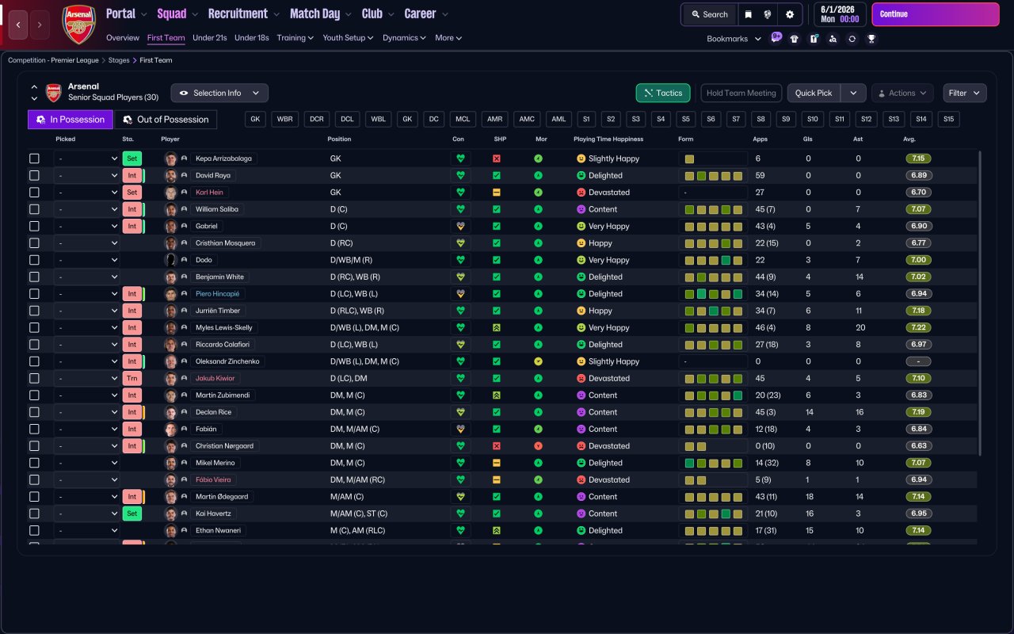Open the More submenu
Image resolution: width=1014 pixels, height=634 pixels.
448,38
